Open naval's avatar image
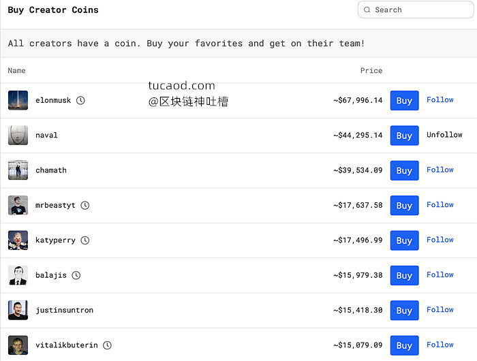 pos(18,136)
